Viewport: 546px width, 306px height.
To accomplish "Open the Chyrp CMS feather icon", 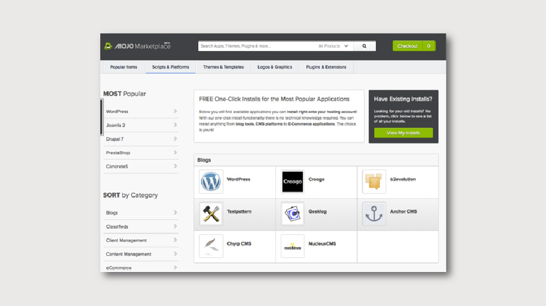I will click(x=211, y=246).
